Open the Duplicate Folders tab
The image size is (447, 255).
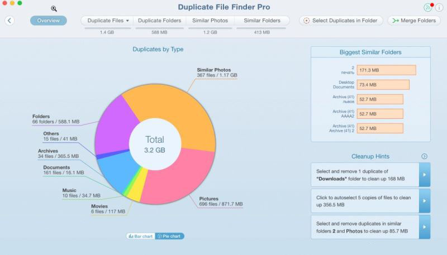click(x=160, y=21)
